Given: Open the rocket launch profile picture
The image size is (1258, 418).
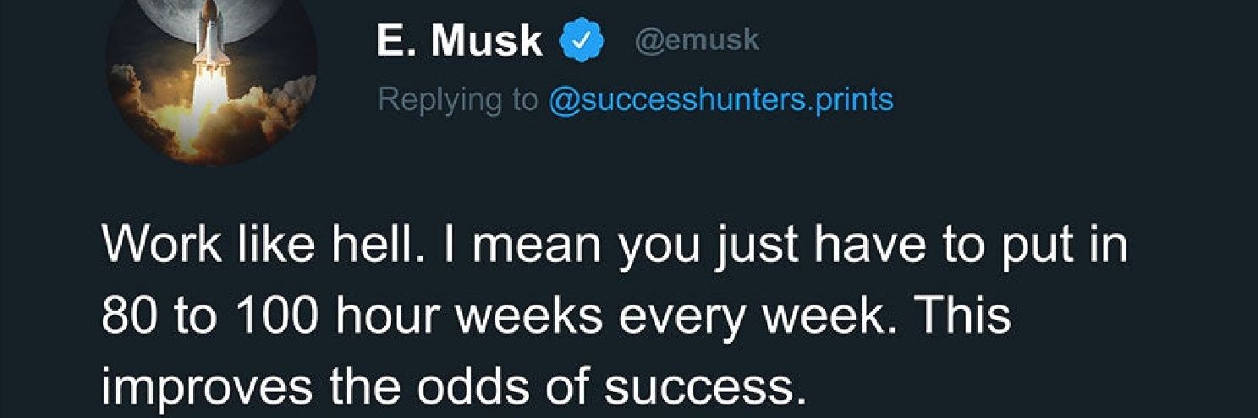Looking at the screenshot, I should (x=211, y=80).
